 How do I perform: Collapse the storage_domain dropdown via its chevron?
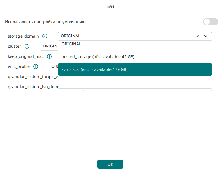[206, 36]
